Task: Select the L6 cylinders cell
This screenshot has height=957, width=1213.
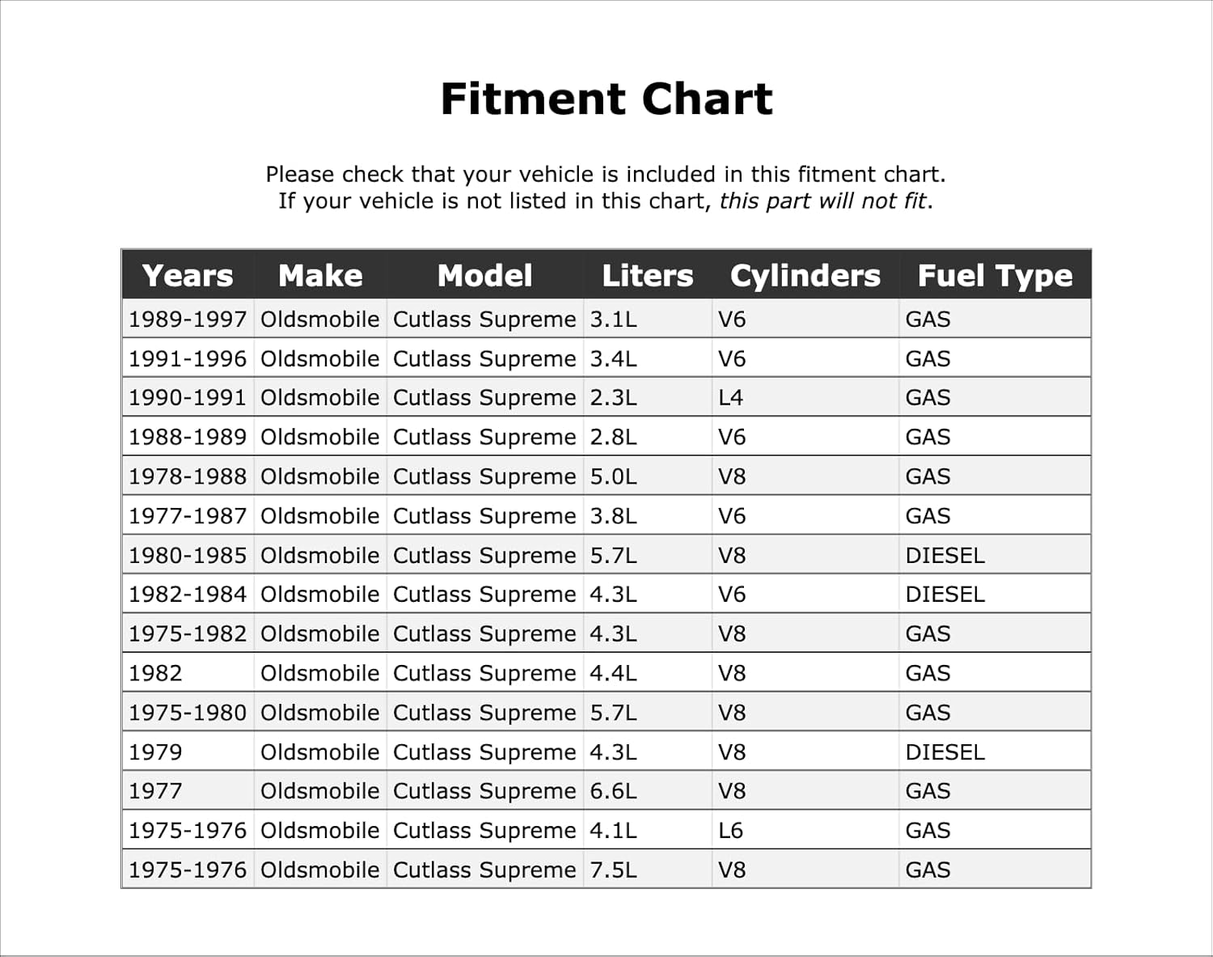Action: tap(730, 831)
